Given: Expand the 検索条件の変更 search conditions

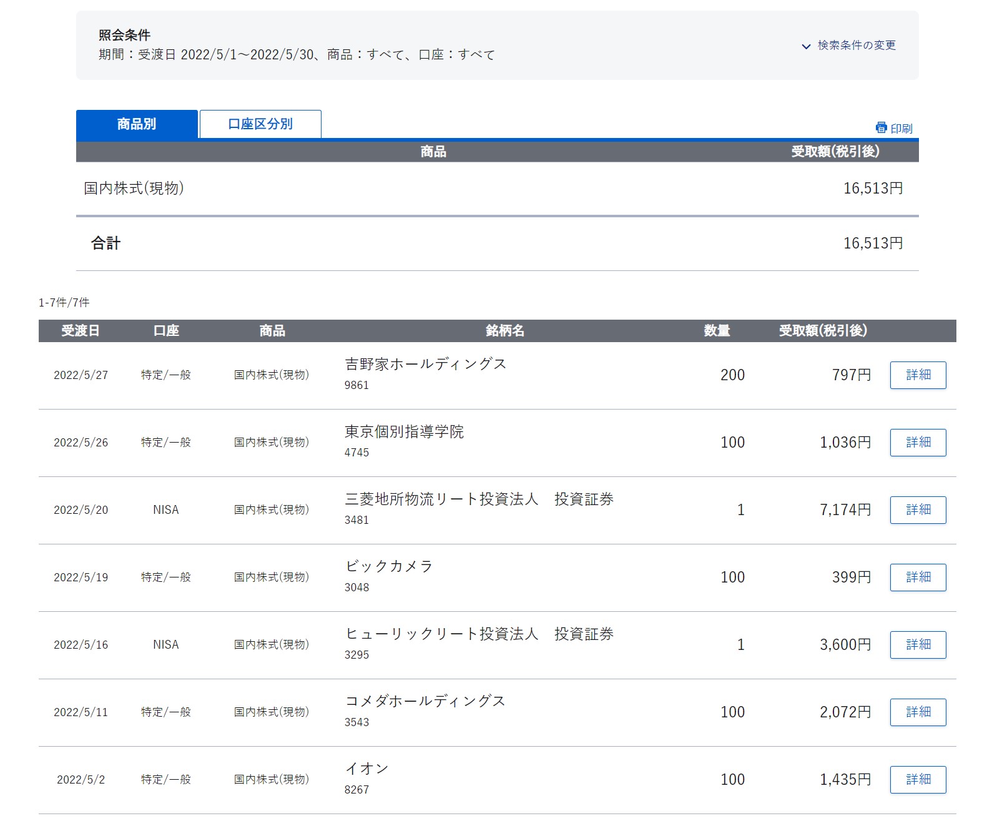Looking at the screenshot, I should [x=849, y=46].
